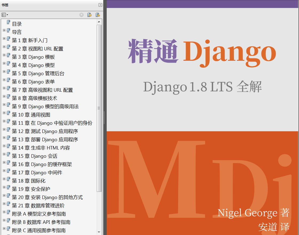This screenshot has height=235, width=299.
Task: Collapse the bookmarks panel with the arrow button
Action: pyautogui.click(x=100, y=5)
